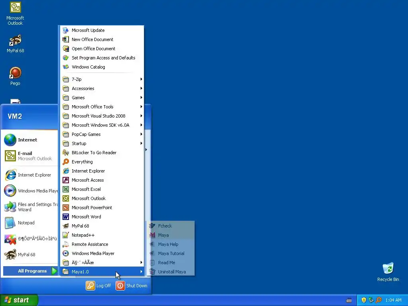Launch BitLocker To Go Reader icon
Screen dimensions: 408x306
[x=66, y=153]
